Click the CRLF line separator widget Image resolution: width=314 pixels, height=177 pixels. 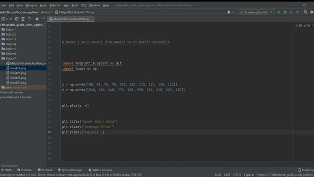tap(227, 175)
